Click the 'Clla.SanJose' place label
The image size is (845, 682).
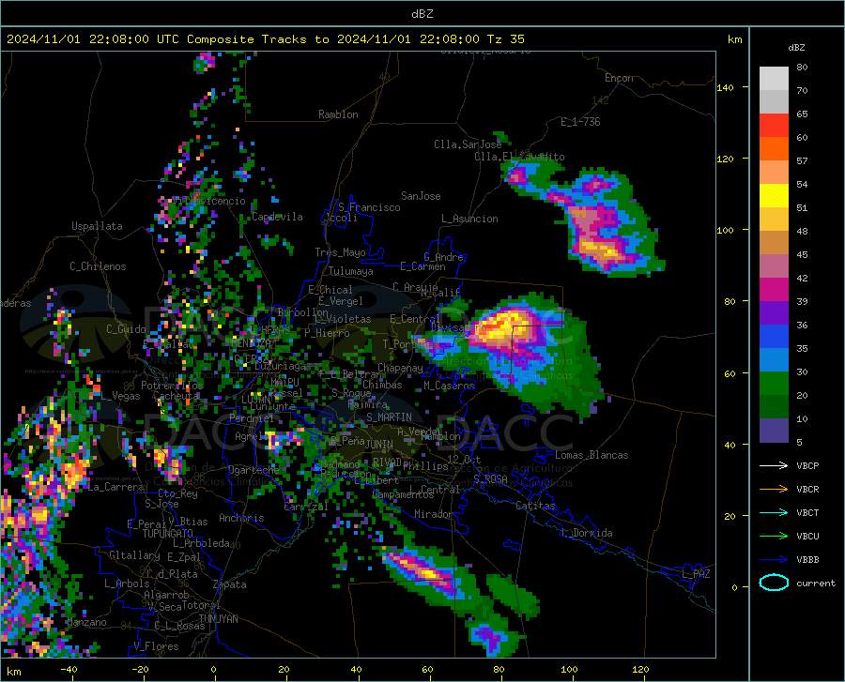point(468,144)
